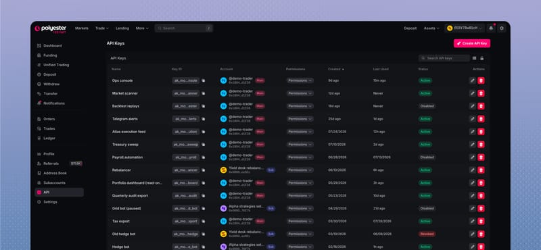The height and width of the screenshot is (250, 541).
Task: Edit the Telegram alerts API key
Action: [472, 119]
